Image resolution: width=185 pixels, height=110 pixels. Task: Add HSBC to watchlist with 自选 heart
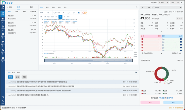(x=179, y=18)
